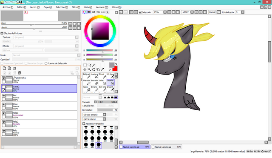Select the eyedropper tool
This screenshot has height=158, width=272.
(102, 69)
